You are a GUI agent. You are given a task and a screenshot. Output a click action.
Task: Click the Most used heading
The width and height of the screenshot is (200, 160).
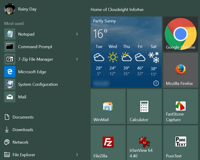pyautogui.click(x=14, y=23)
